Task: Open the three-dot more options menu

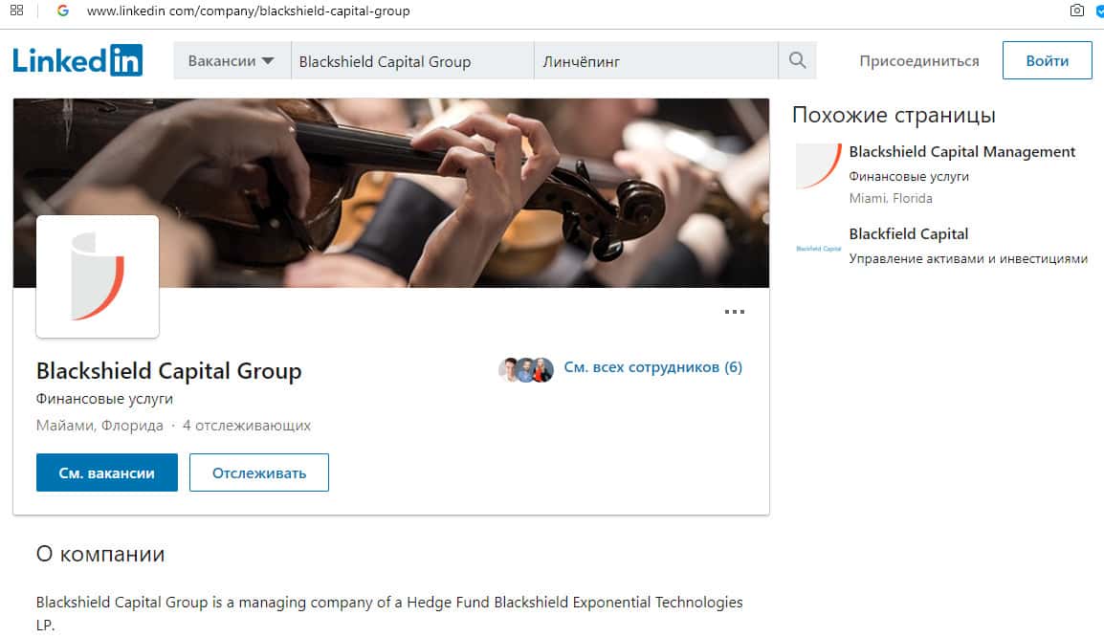Action: click(x=734, y=312)
